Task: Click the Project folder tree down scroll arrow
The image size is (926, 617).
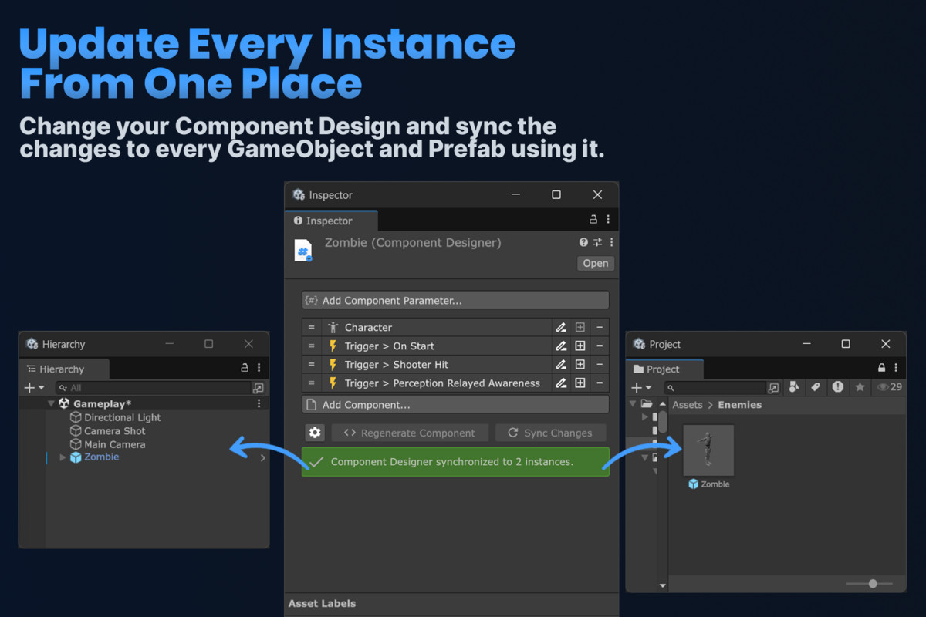Action: point(662,586)
